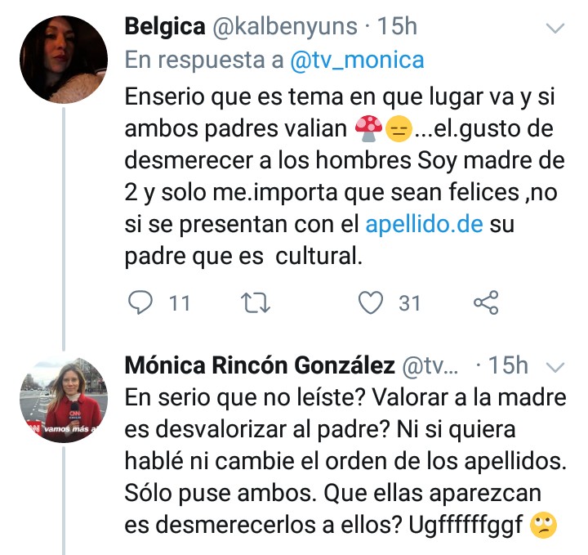This screenshot has height=555, width=588.
Task: Open the Belgica display name
Action: point(164,26)
